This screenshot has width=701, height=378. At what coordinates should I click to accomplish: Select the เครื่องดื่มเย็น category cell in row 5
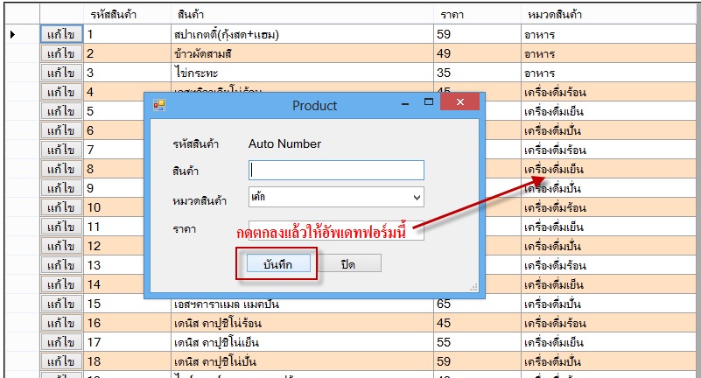coord(608,111)
